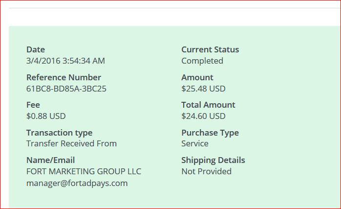Click the Current Status label
The image size is (341, 209).
pos(210,49)
